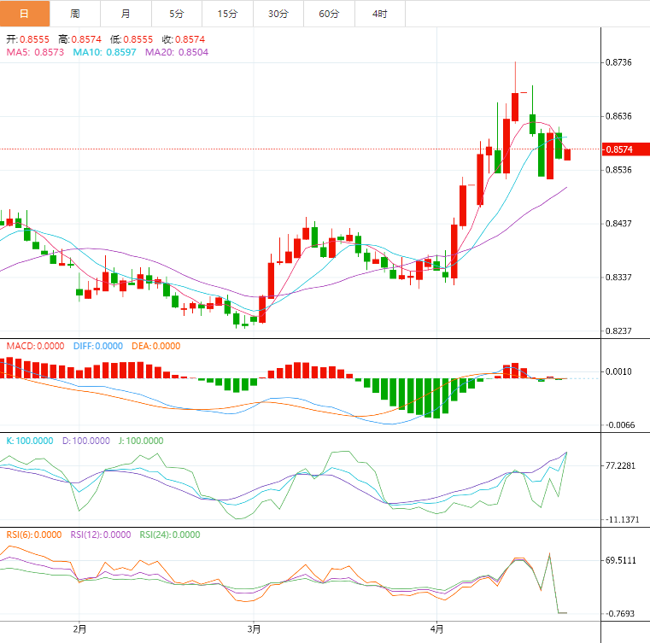Show the 30分 interval chart
Image resolution: width=650 pixels, height=643 pixels.
[x=278, y=14]
